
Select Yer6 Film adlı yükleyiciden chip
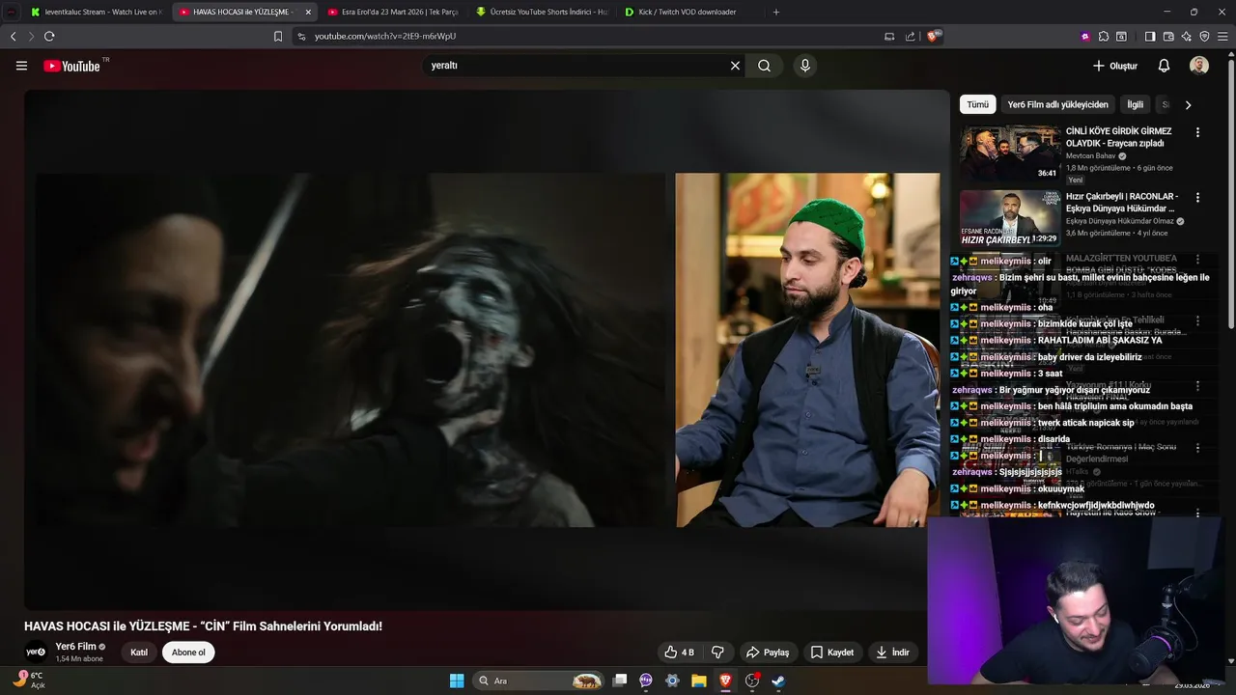tap(1058, 104)
